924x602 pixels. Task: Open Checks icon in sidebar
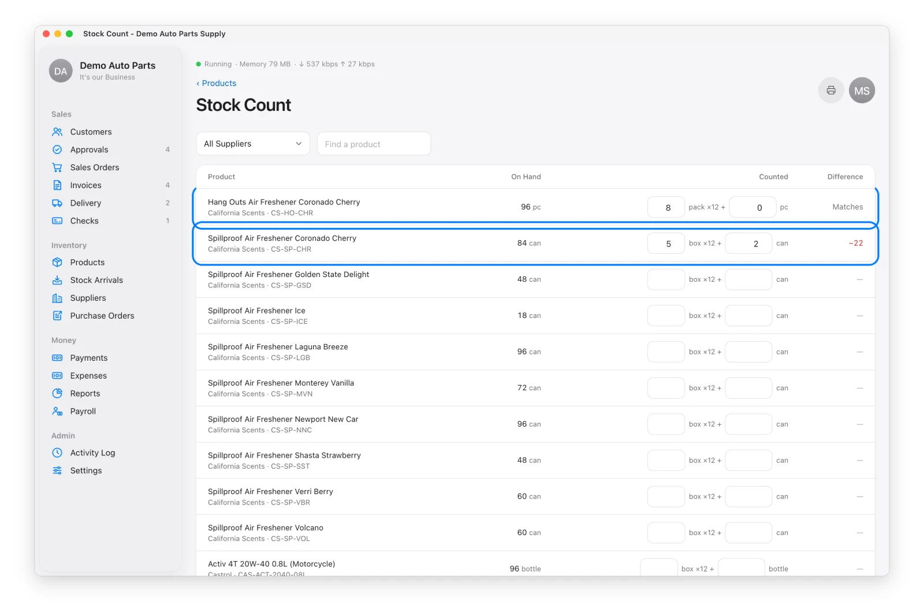coord(57,221)
